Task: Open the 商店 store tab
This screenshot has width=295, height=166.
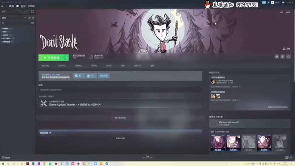Action: coord(11,6)
